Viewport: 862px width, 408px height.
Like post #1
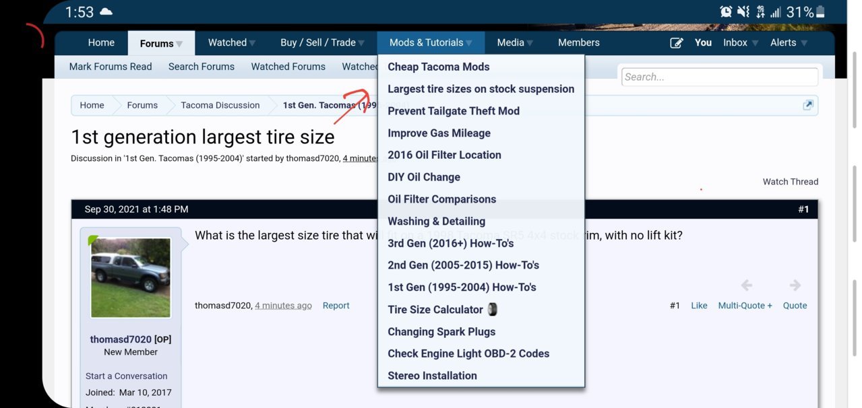coord(699,306)
